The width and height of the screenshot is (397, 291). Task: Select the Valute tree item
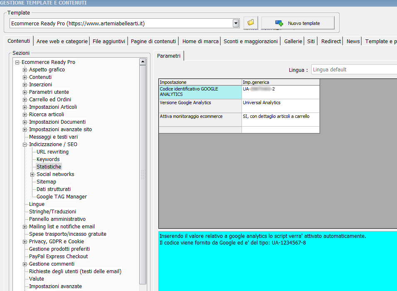tap(37, 279)
